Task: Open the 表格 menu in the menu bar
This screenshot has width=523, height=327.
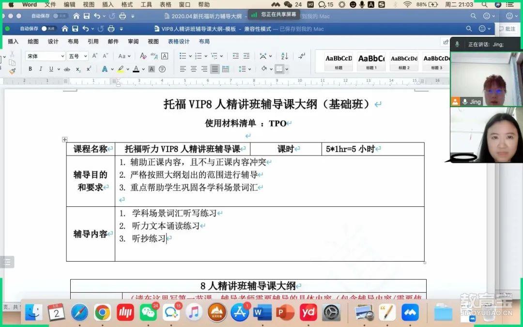Action: pos(166,5)
